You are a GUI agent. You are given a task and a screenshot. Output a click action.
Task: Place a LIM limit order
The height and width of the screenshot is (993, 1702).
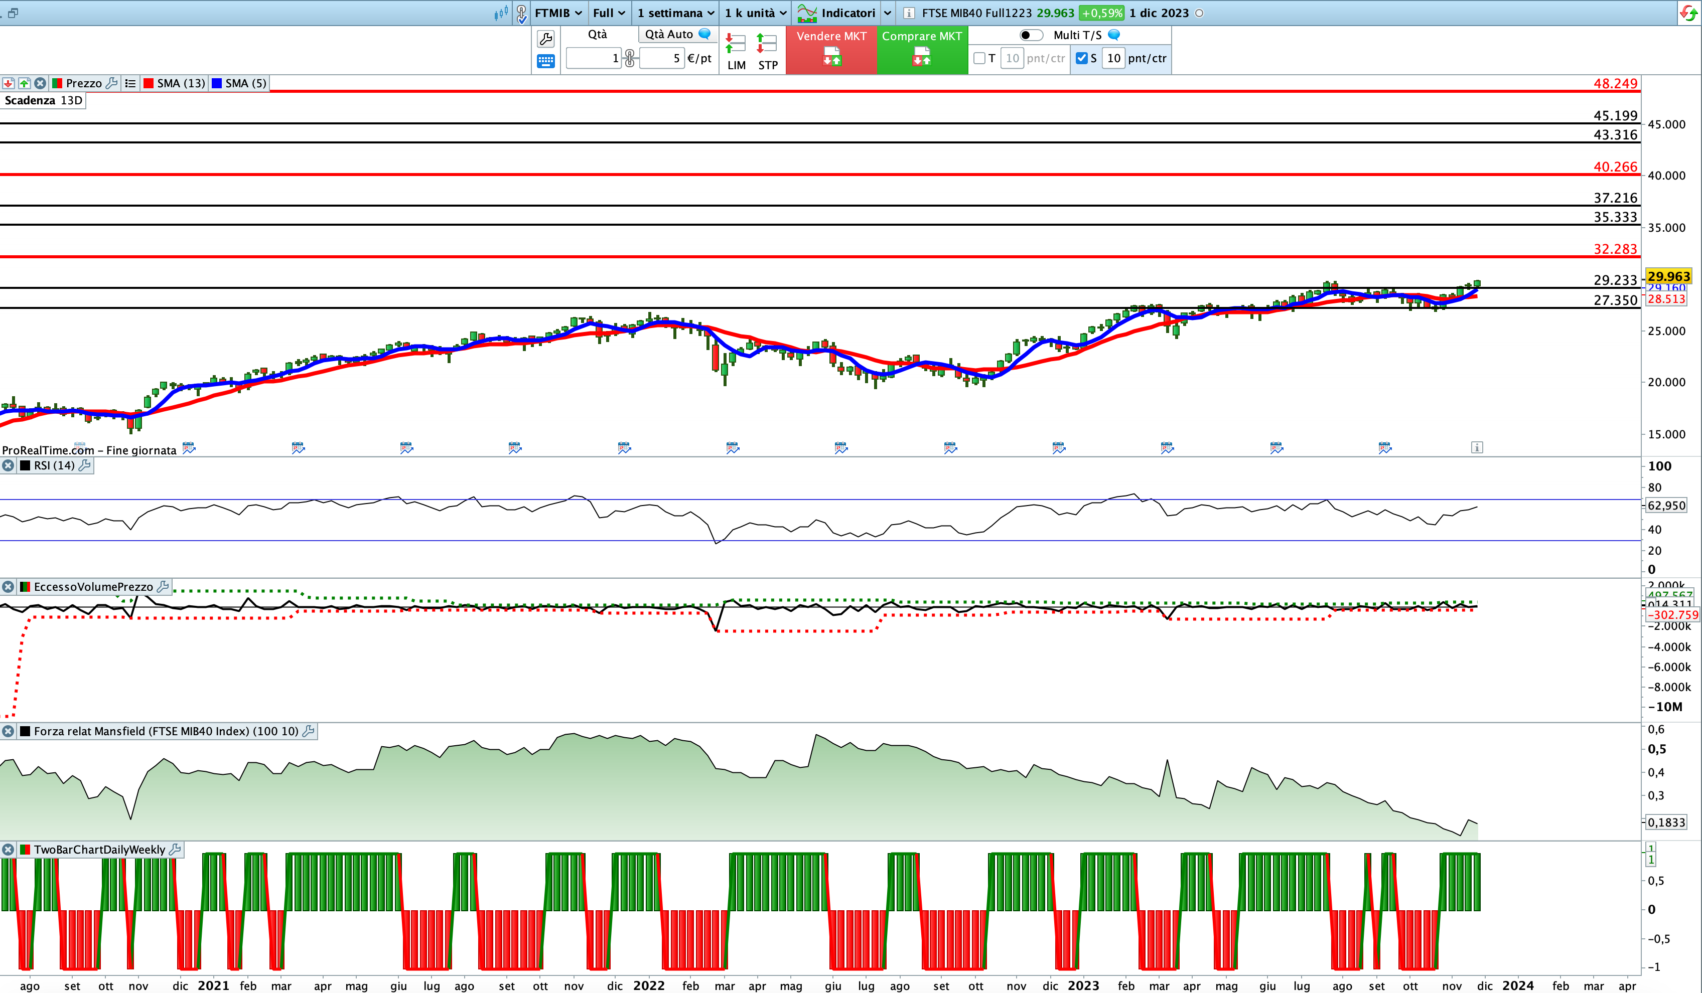tap(736, 51)
